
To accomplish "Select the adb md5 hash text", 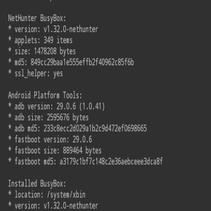I will [x=95, y=128].
